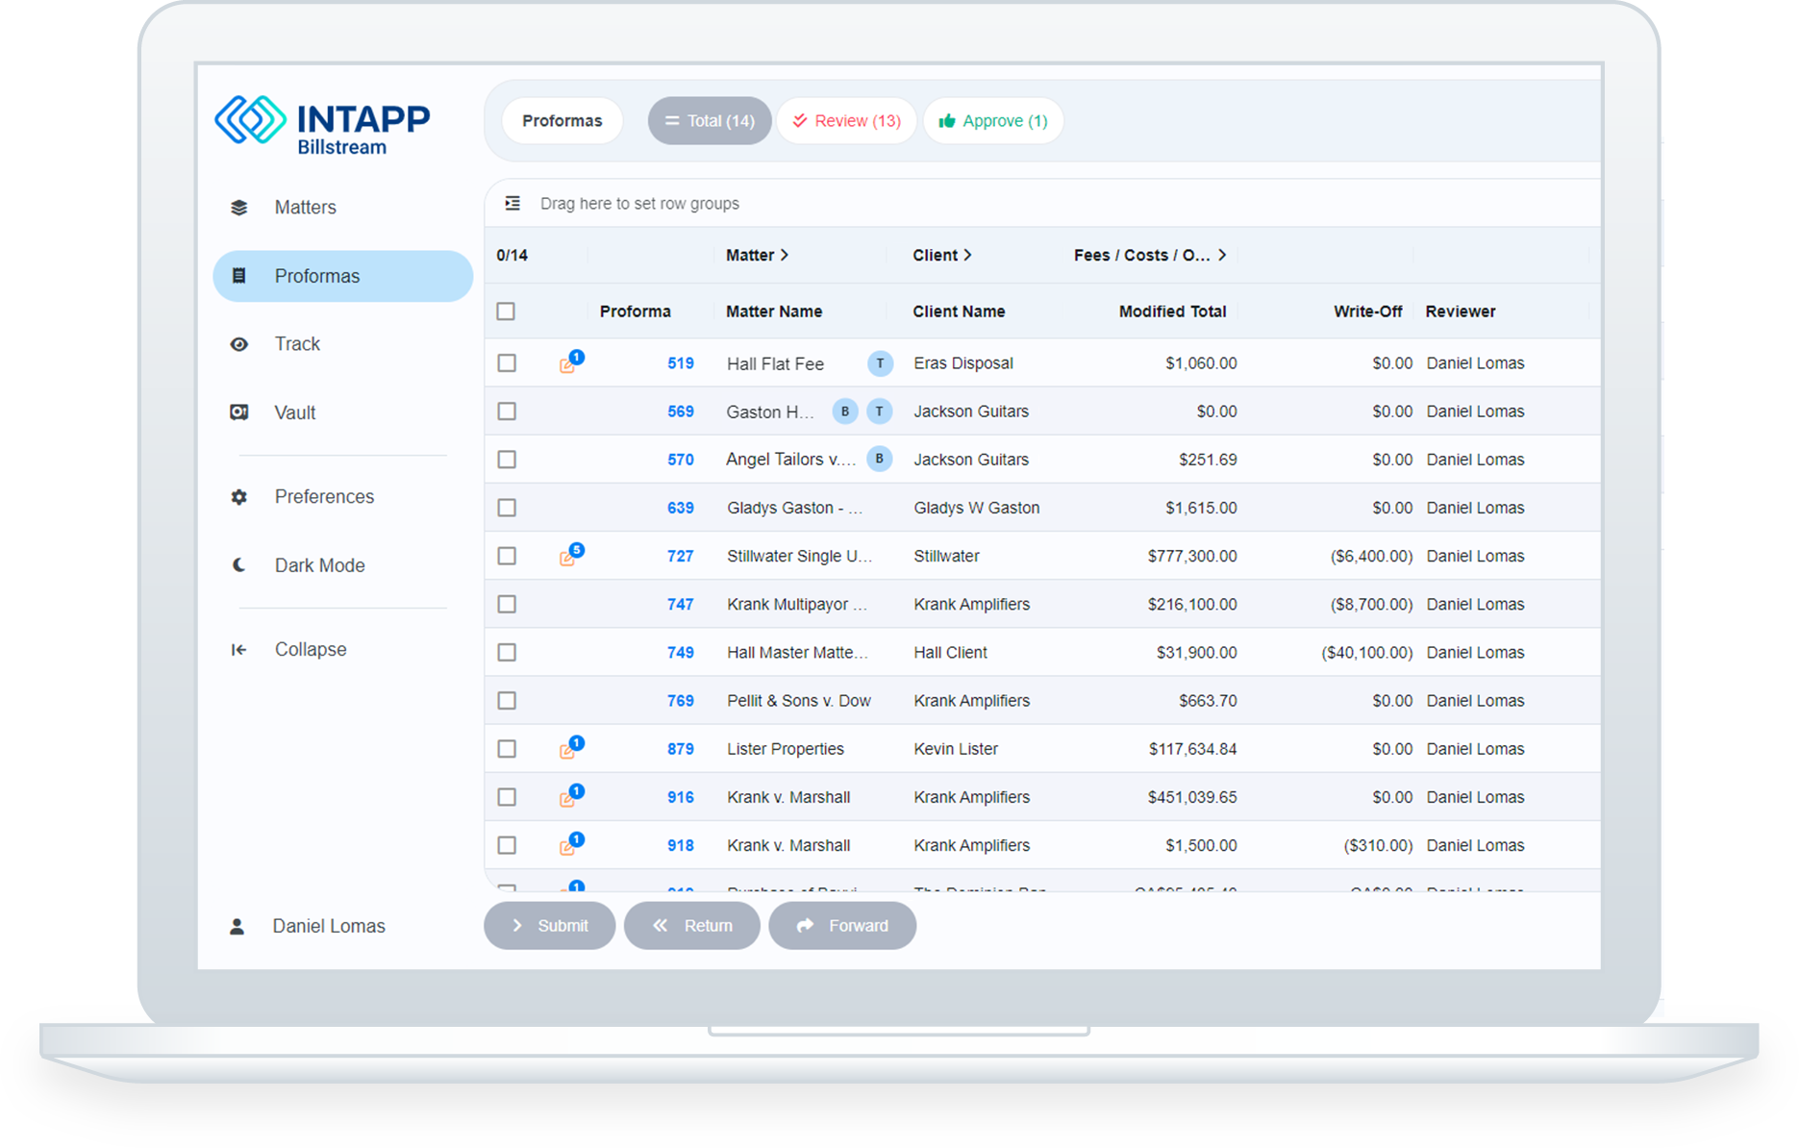The image size is (1799, 1148).
Task: Click the Submit button
Action: click(549, 925)
